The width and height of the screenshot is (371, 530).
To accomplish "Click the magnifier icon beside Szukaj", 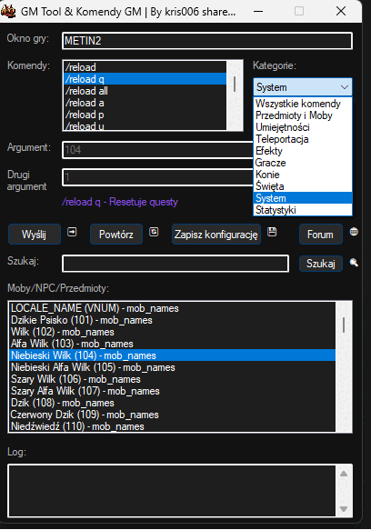I will (x=354, y=263).
